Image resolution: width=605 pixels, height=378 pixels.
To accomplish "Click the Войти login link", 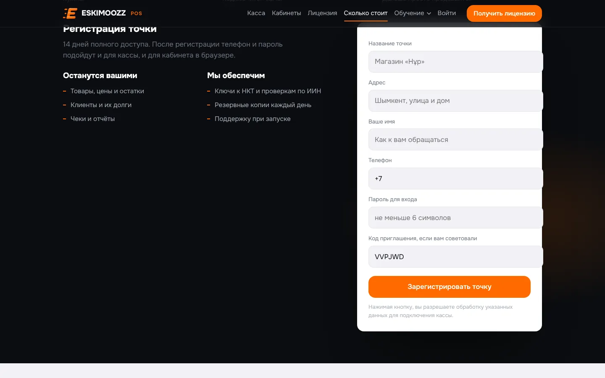I will (x=447, y=13).
